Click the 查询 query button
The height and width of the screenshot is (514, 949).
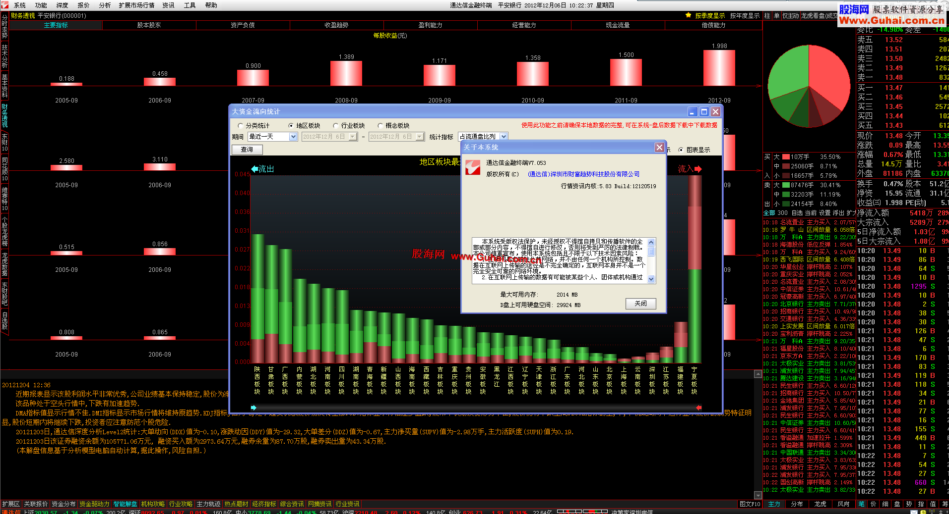[247, 150]
